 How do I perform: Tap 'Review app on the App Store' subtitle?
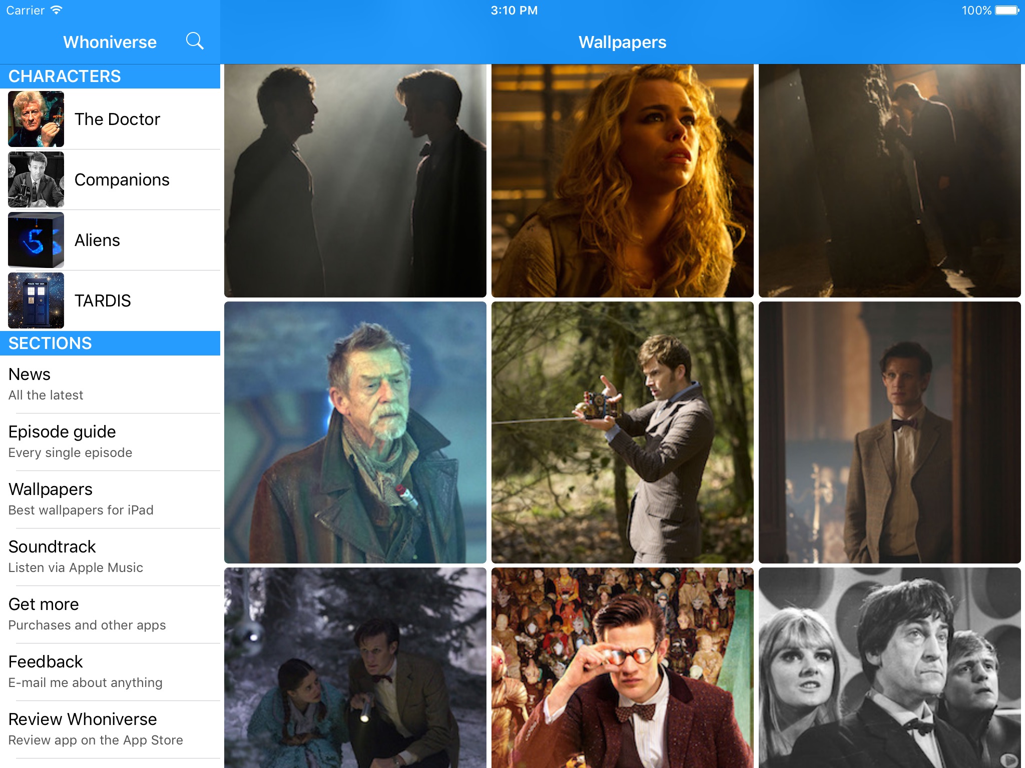[x=96, y=740]
